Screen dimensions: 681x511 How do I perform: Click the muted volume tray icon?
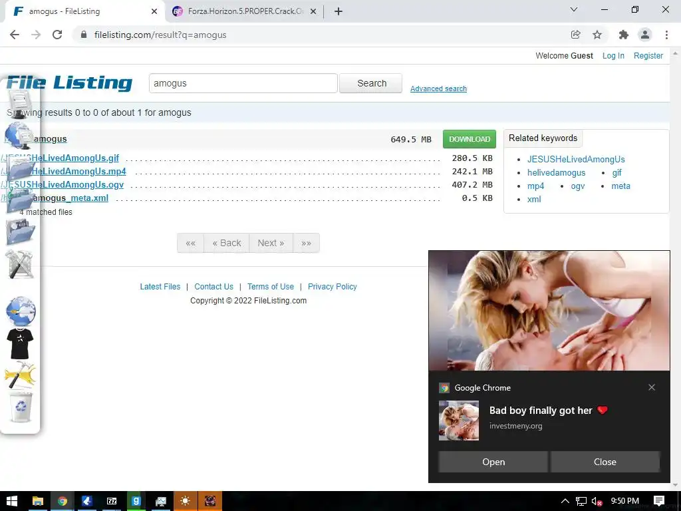(x=597, y=501)
